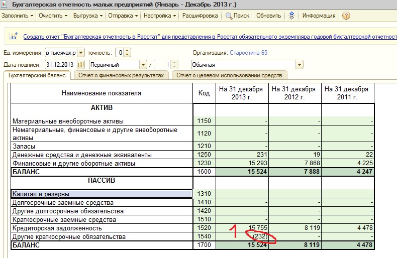
Task: Expand the Отправка menu
Action: pyautogui.click(x=123, y=16)
